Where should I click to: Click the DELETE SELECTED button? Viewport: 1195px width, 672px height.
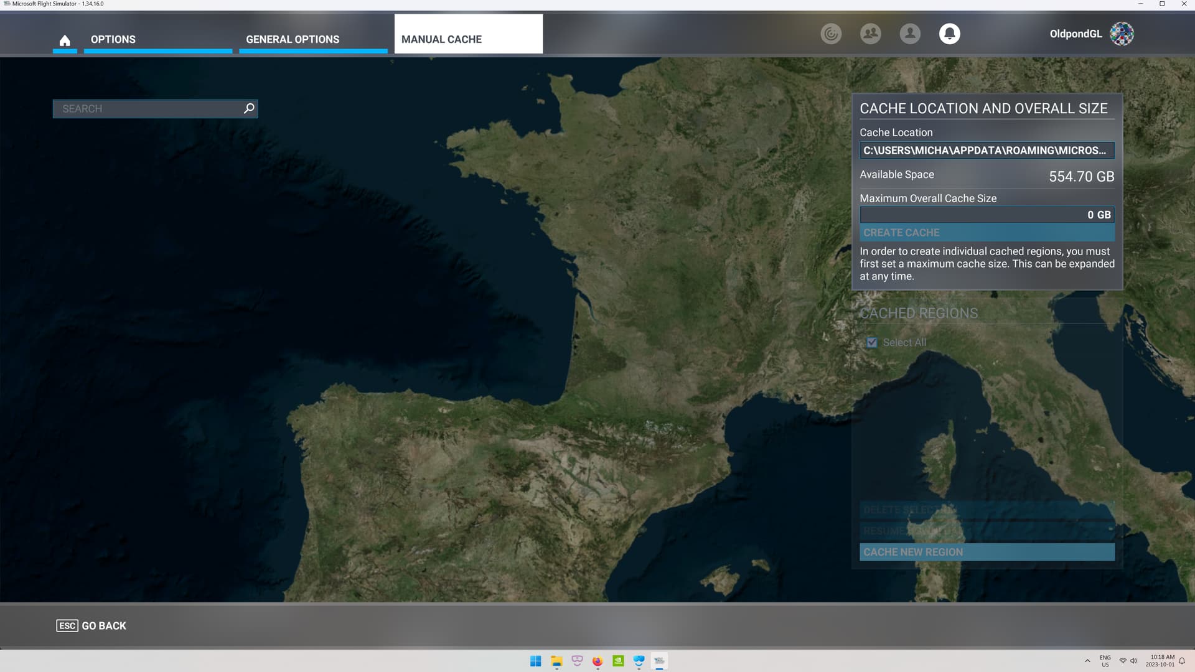pyautogui.click(x=987, y=510)
